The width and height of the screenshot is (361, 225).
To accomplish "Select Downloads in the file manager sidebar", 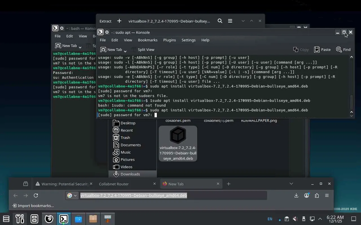I will point(133,174).
